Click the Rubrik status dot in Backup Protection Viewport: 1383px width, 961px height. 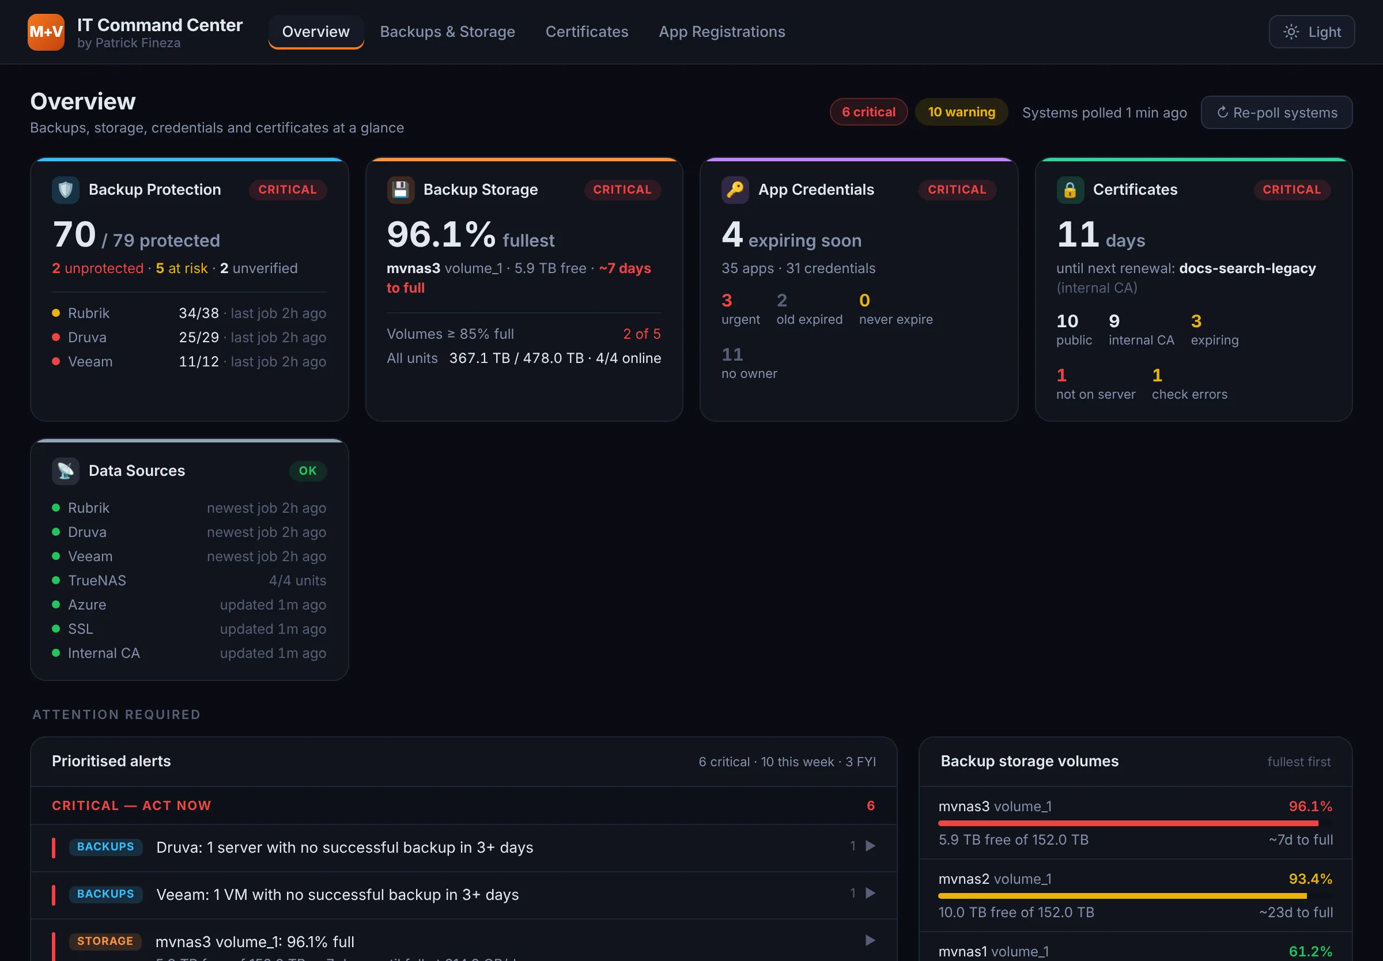56,313
